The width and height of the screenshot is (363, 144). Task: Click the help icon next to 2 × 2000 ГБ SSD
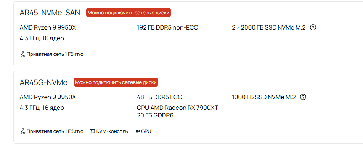click(313, 28)
